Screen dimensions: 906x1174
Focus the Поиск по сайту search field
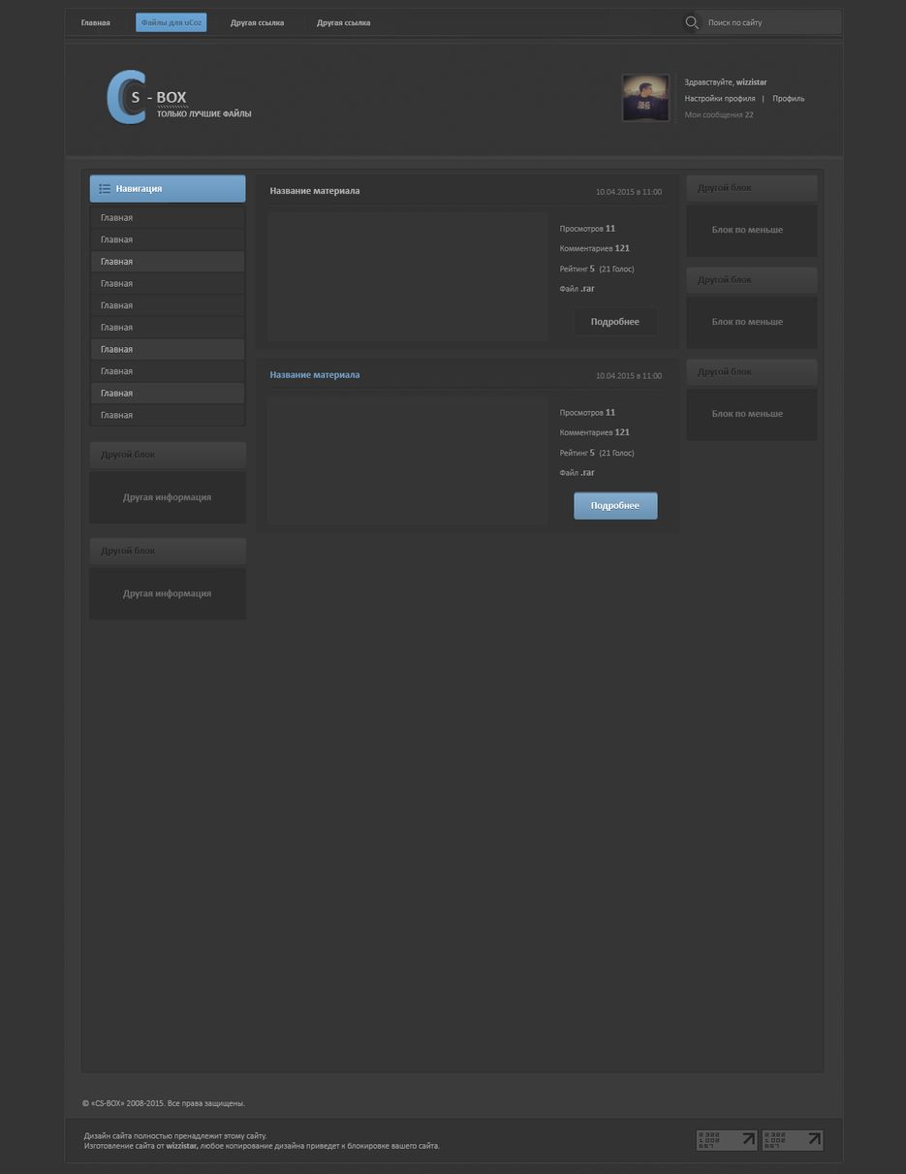[770, 22]
